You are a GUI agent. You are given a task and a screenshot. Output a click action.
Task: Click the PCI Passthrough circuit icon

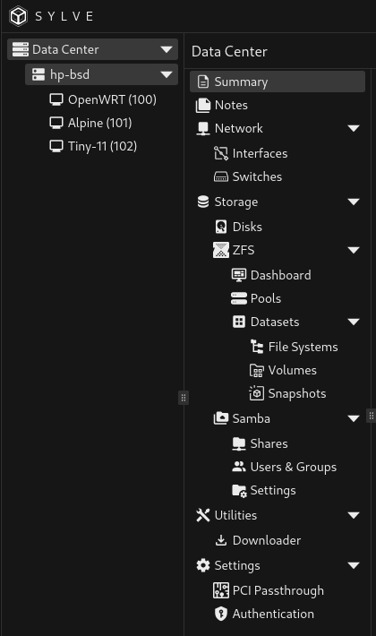221,590
